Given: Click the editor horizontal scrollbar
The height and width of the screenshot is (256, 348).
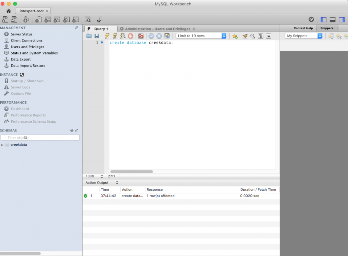Looking at the screenshot, I should click(x=132, y=171).
